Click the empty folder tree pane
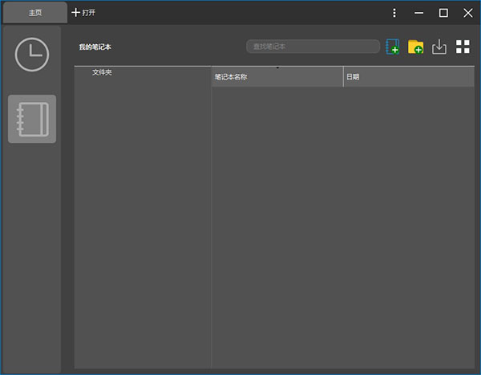This screenshot has width=481, height=375. click(x=143, y=225)
